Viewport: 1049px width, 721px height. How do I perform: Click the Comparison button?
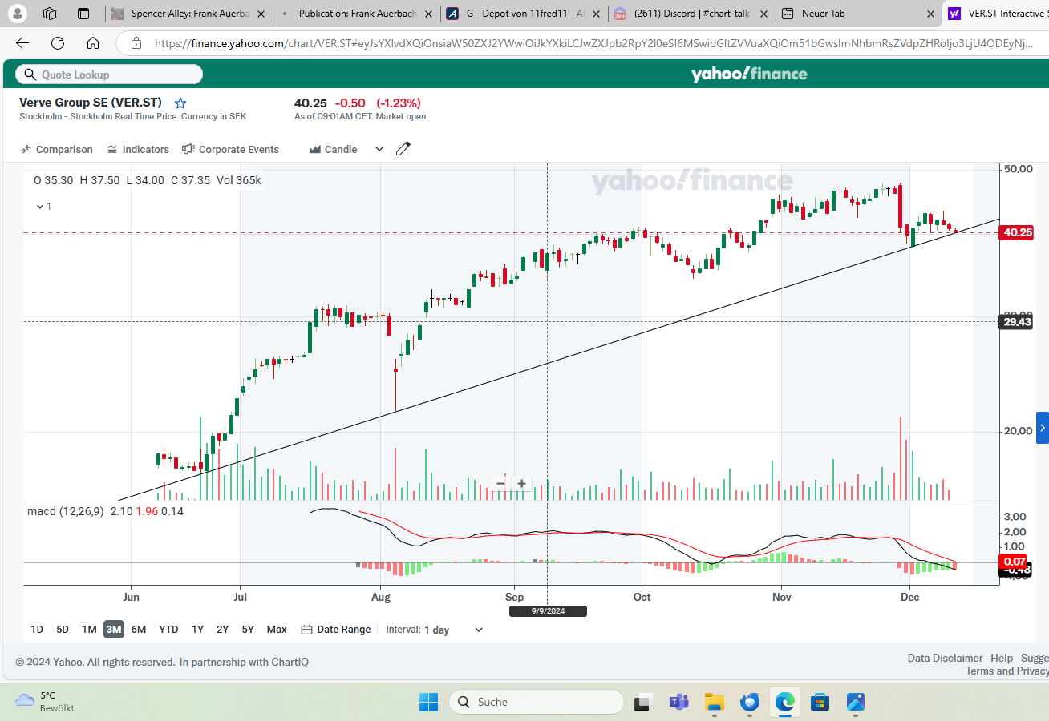(56, 150)
